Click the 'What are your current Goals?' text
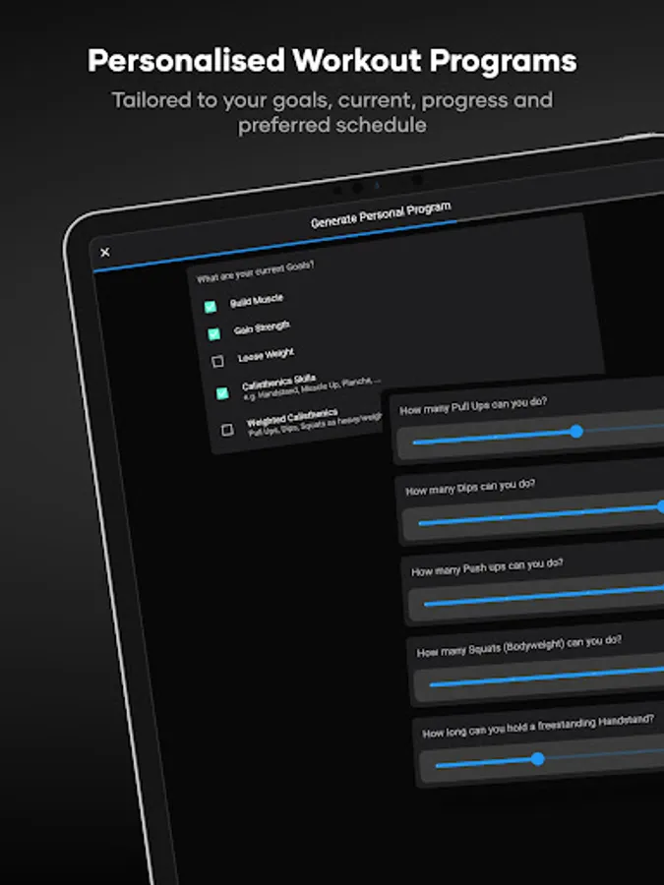The height and width of the screenshot is (885, 664). pyautogui.click(x=255, y=271)
